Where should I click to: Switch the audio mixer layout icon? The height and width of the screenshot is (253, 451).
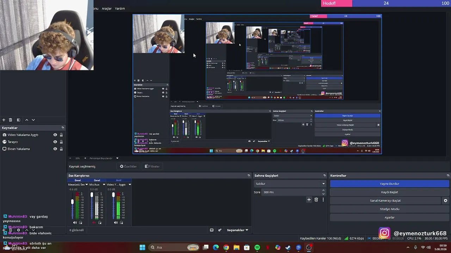tap(211, 230)
